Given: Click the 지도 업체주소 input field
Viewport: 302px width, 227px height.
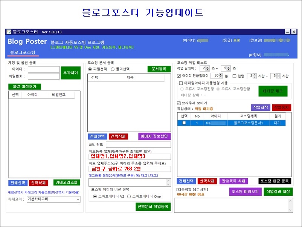Looking at the screenshot, I should tap(130, 169).
